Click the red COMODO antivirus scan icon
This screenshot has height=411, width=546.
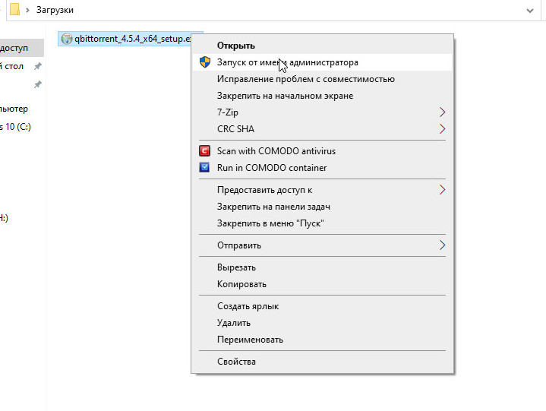[204, 151]
